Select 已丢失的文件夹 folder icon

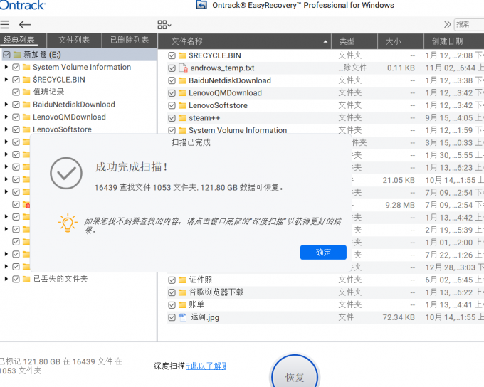click(26, 279)
